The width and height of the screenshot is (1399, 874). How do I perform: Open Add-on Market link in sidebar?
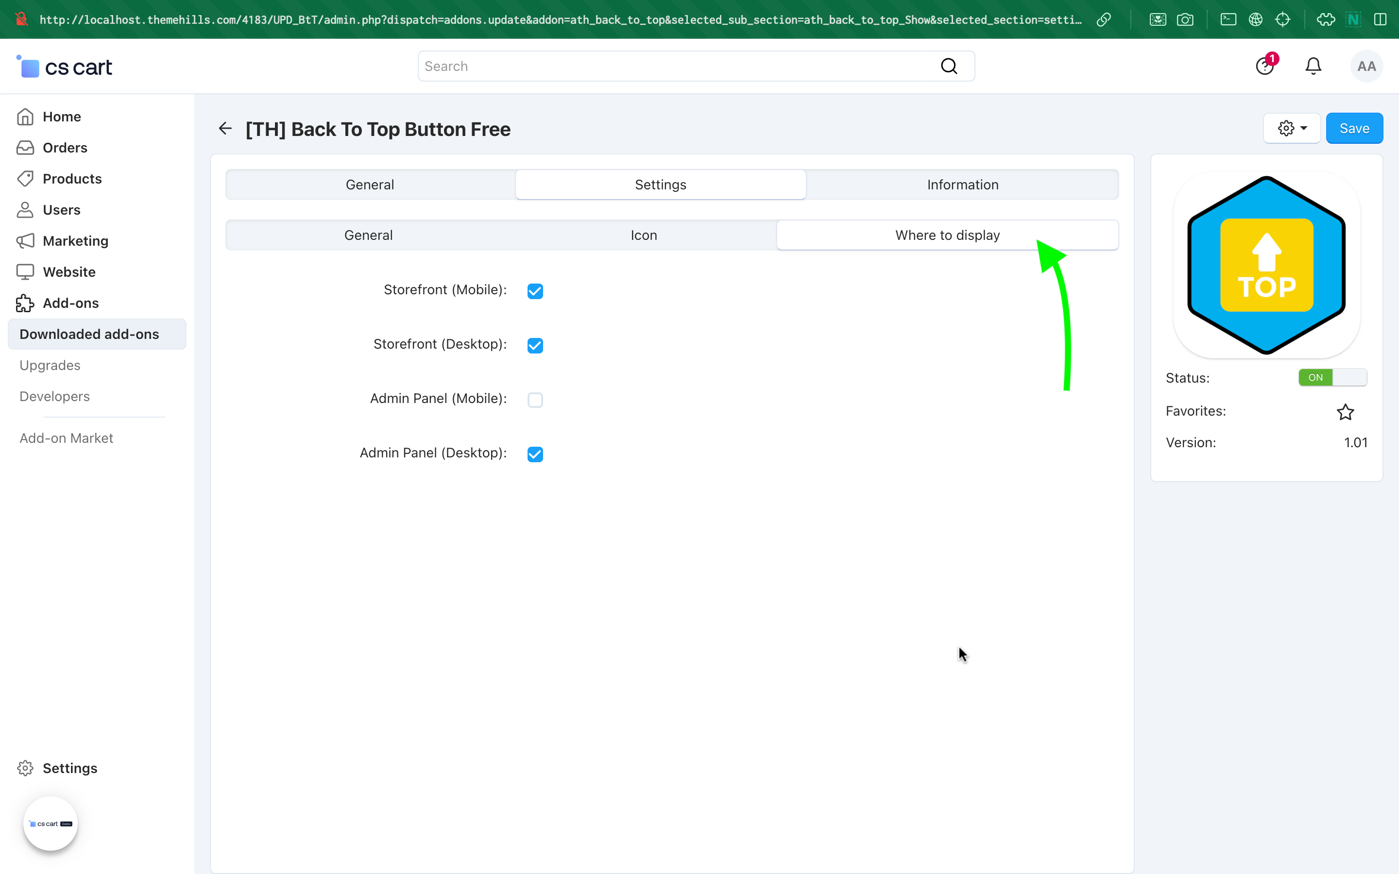click(x=66, y=438)
